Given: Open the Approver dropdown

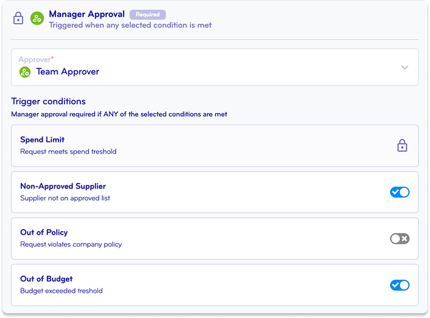Looking at the screenshot, I should pos(215,67).
